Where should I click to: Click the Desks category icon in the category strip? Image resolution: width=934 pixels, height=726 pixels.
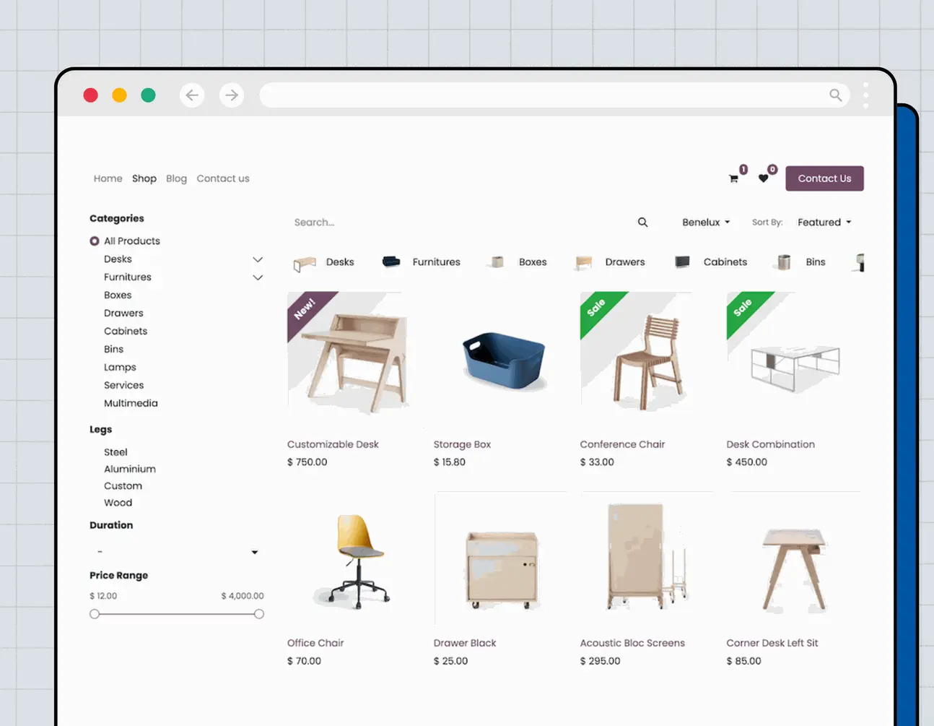305,263
